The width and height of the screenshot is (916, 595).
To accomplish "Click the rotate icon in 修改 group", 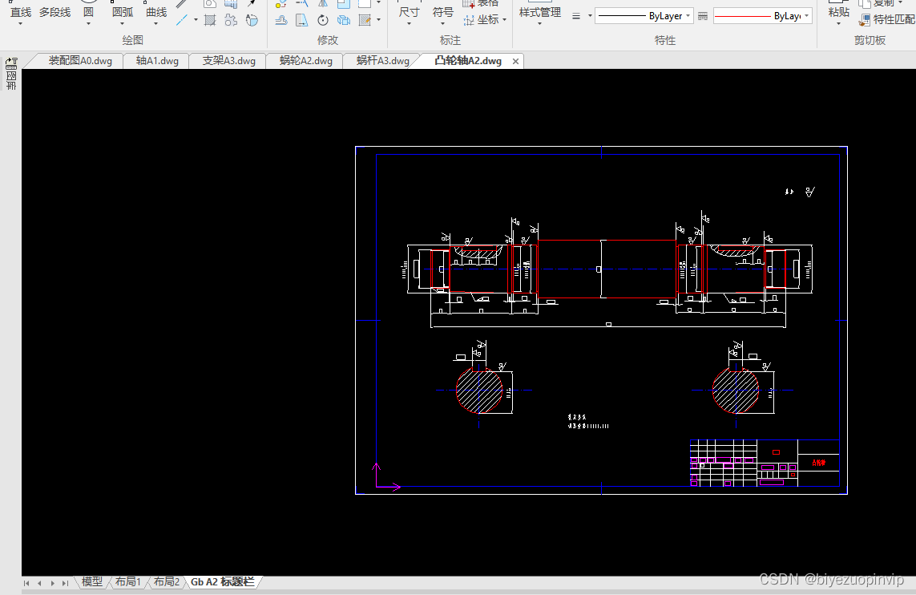I will click(x=322, y=21).
